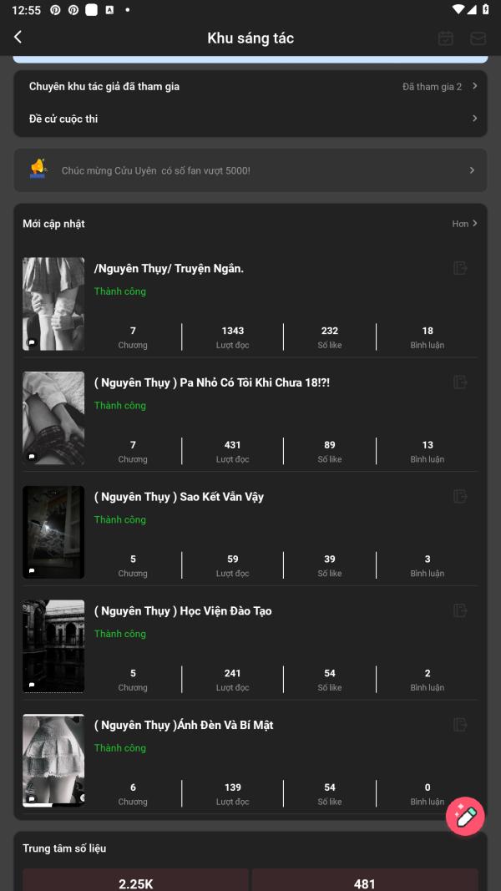Viewport: 501px width, 891px height.
Task: Tap Hơn to see more updates
Action: 465,224
